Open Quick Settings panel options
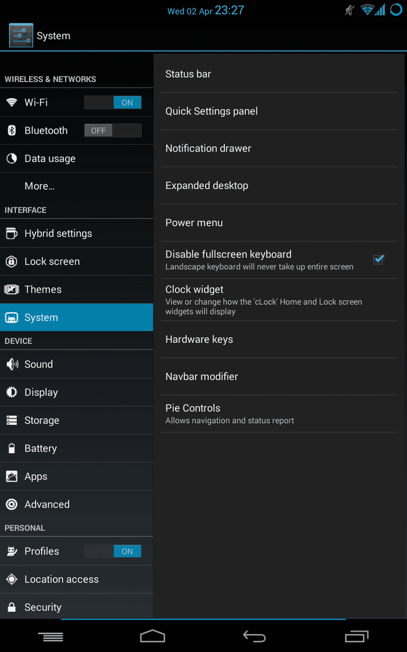 [279, 111]
